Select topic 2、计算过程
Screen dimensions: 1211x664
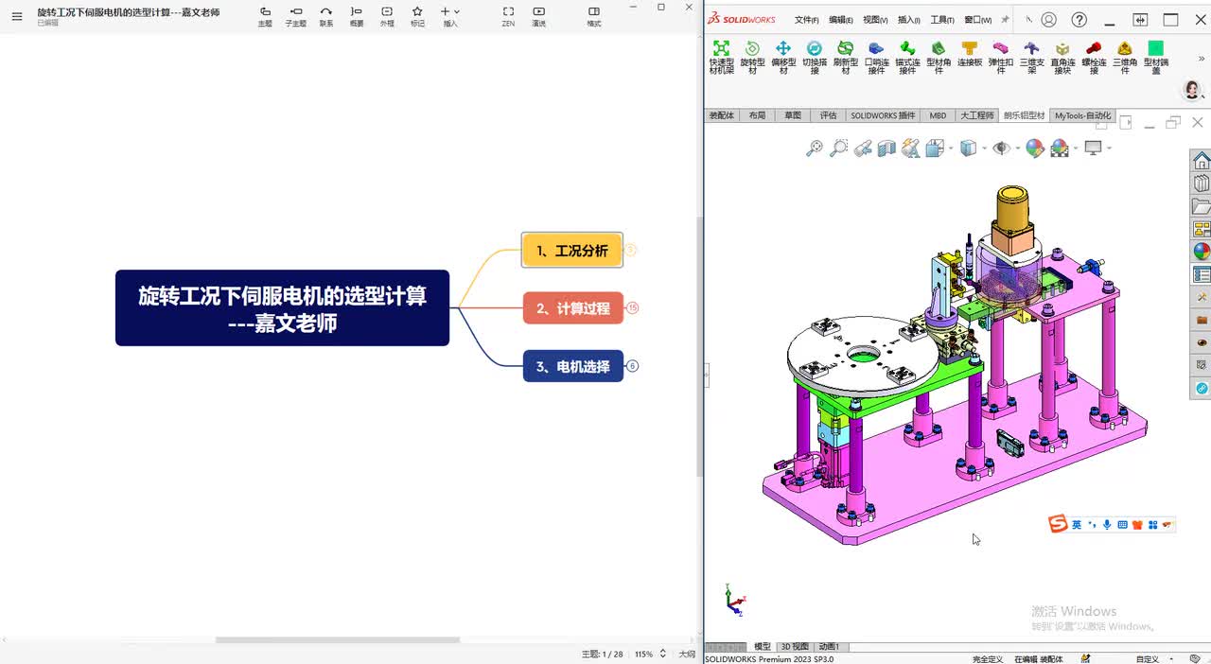click(573, 308)
